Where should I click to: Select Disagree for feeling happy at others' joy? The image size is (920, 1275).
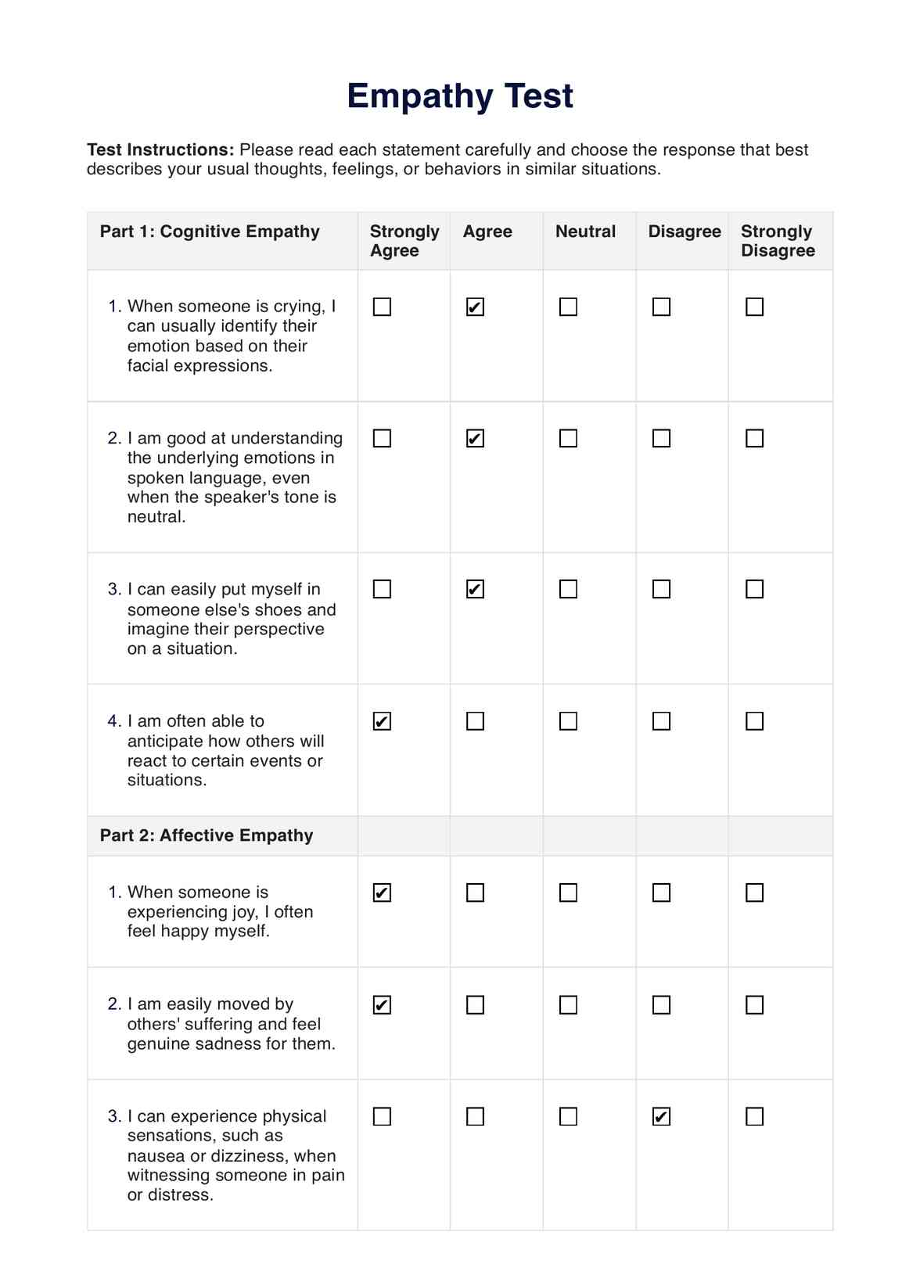coord(661,892)
